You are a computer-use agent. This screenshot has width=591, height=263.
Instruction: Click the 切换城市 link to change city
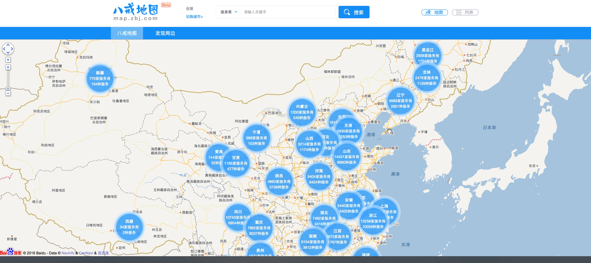click(194, 17)
